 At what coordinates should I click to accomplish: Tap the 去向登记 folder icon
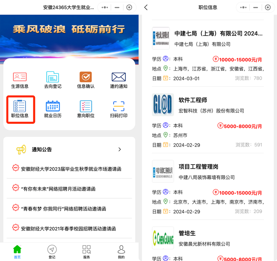click(x=53, y=77)
